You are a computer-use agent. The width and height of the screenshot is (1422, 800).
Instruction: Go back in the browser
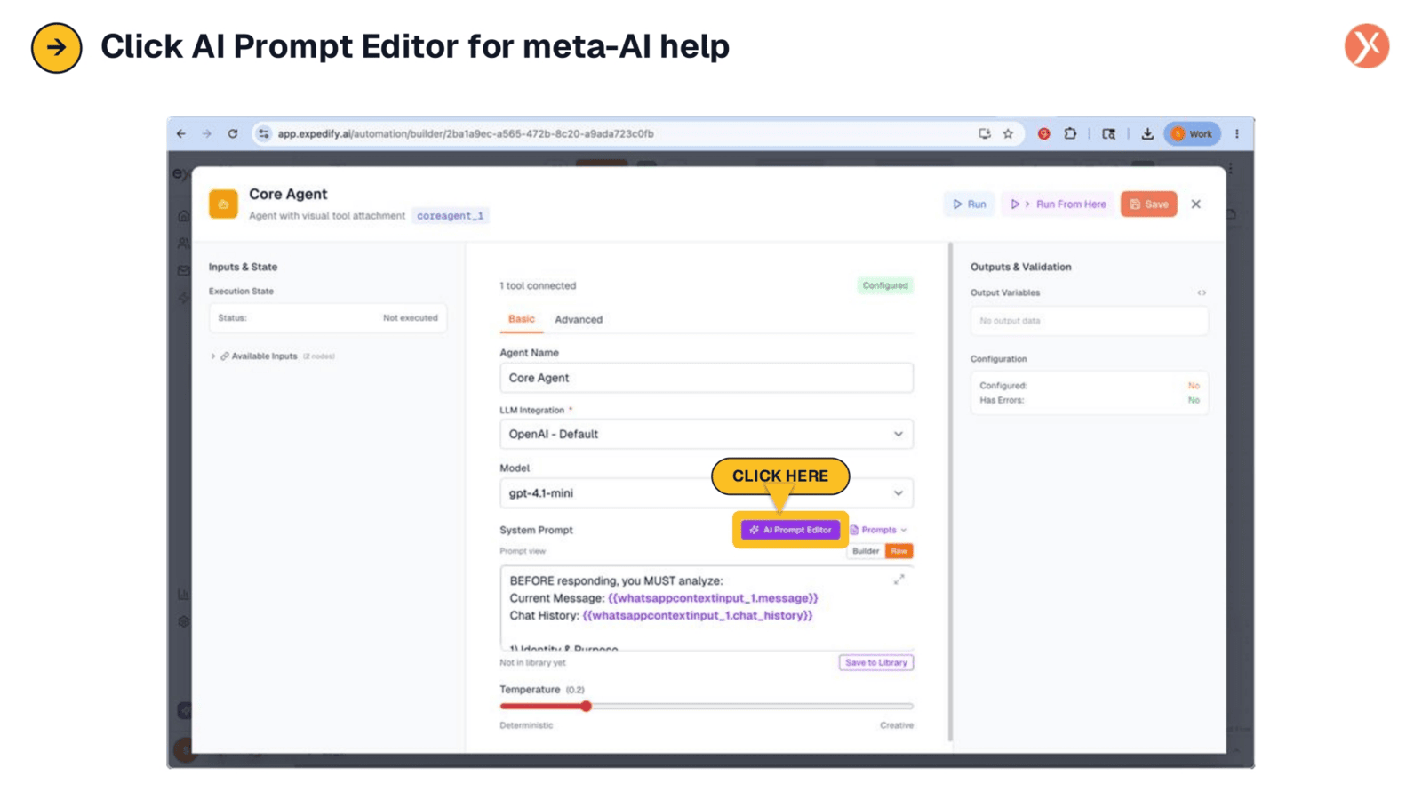[x=181, y=133]
